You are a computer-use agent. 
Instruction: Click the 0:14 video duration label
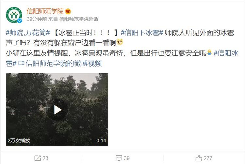click(101, 141)
